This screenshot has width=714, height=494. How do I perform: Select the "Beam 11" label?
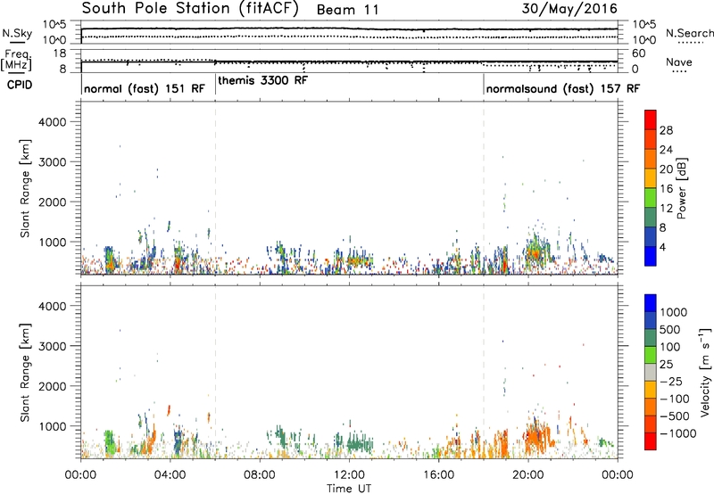[x=347, y=10]
